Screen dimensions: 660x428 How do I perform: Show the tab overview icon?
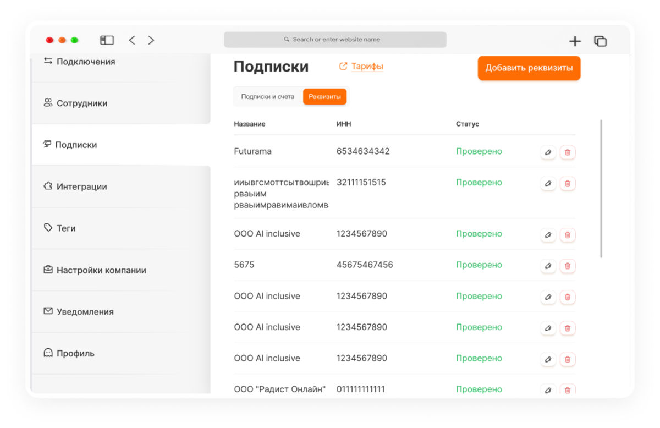click(600, 41)
